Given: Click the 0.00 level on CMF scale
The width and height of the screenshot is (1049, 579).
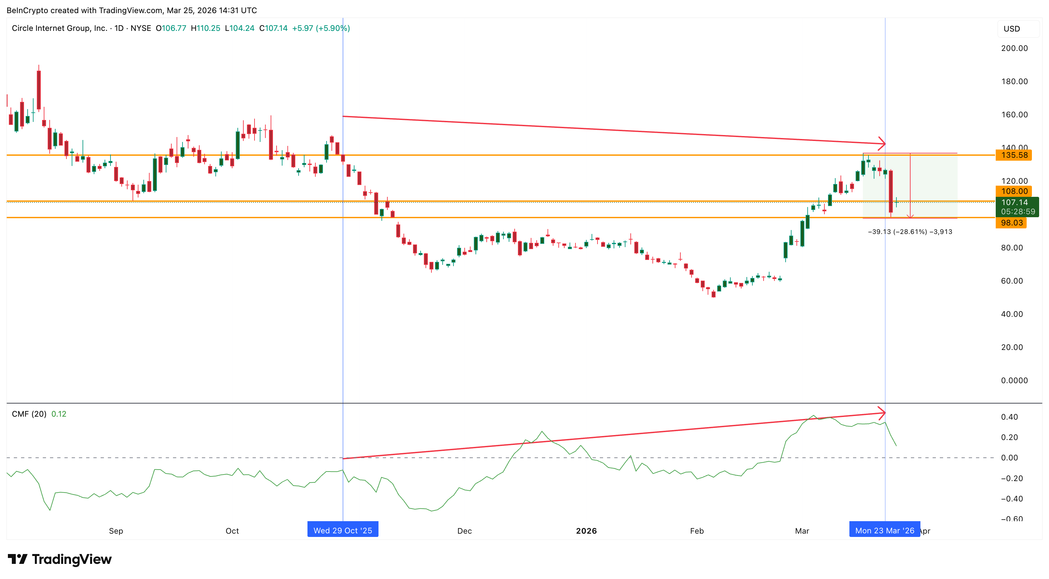Looking at the screenshot, I should 1009,458.
